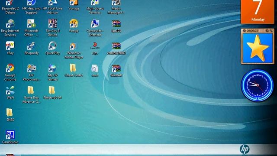Select the Nintendo 64 folder
This screenshot has width=277, height=156.
coord(52,93)
